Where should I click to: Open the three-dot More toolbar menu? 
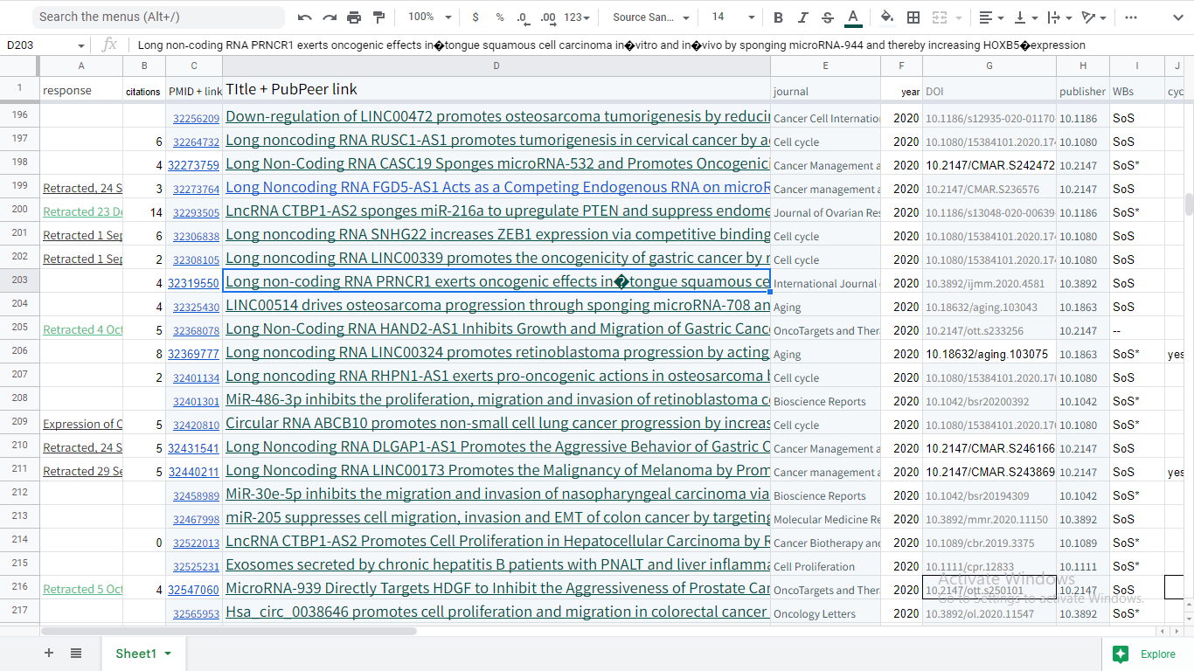point(1131,17)
